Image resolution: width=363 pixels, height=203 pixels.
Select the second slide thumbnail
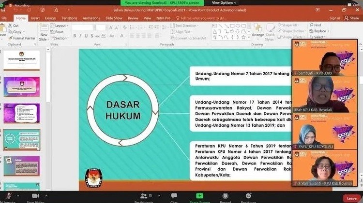point(21,88)
